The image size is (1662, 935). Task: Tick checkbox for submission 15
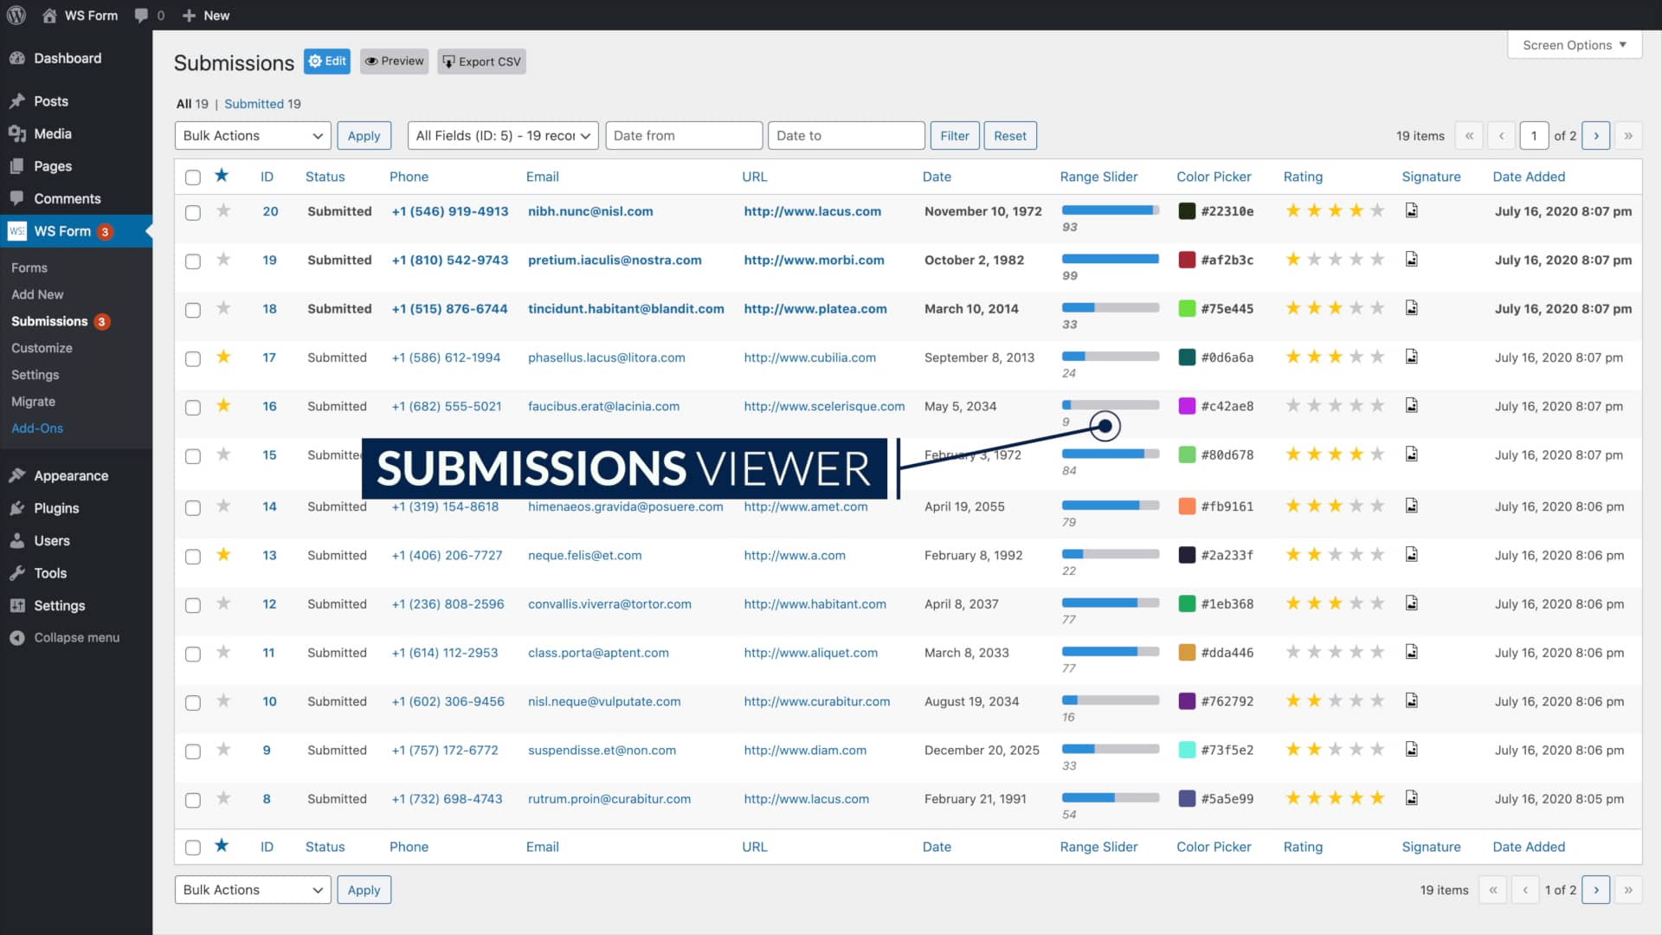[193, 456]
